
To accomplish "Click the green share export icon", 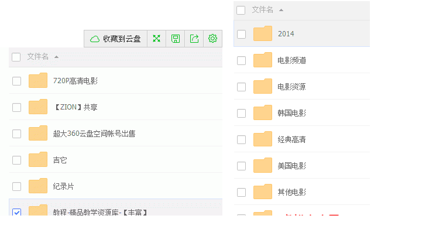I will [194, 39].
